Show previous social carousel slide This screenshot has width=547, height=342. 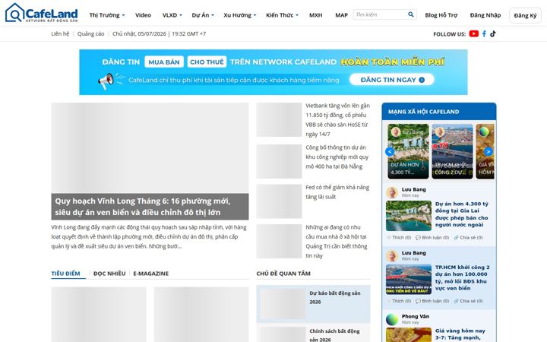point(390,152)
